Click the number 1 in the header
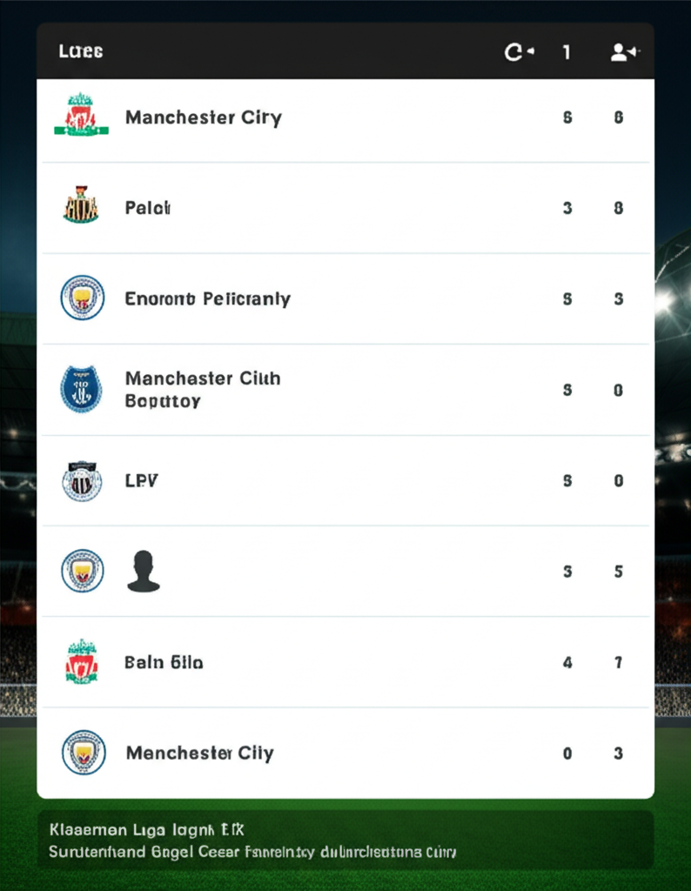 (x=567, y=52)
